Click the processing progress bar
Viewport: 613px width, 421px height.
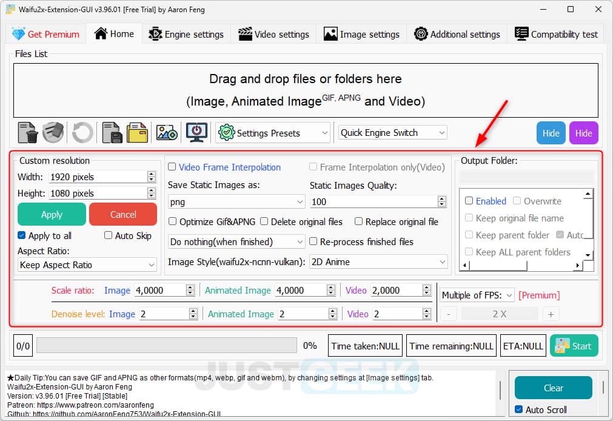click(x=167, y=346)
